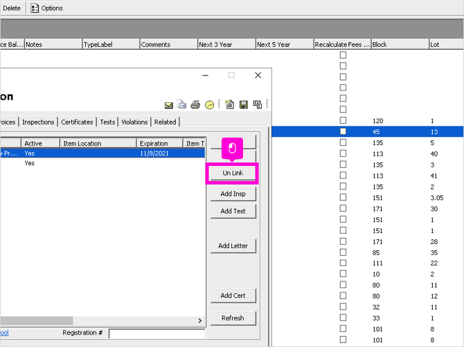Click the Comments column header
This screenshot has width=464, height=347.
(168, 45)
